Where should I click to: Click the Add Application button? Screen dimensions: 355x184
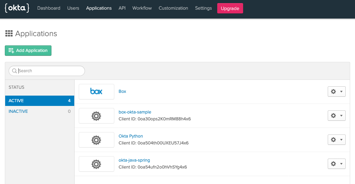pyautogui.click(x=28, y=51)
